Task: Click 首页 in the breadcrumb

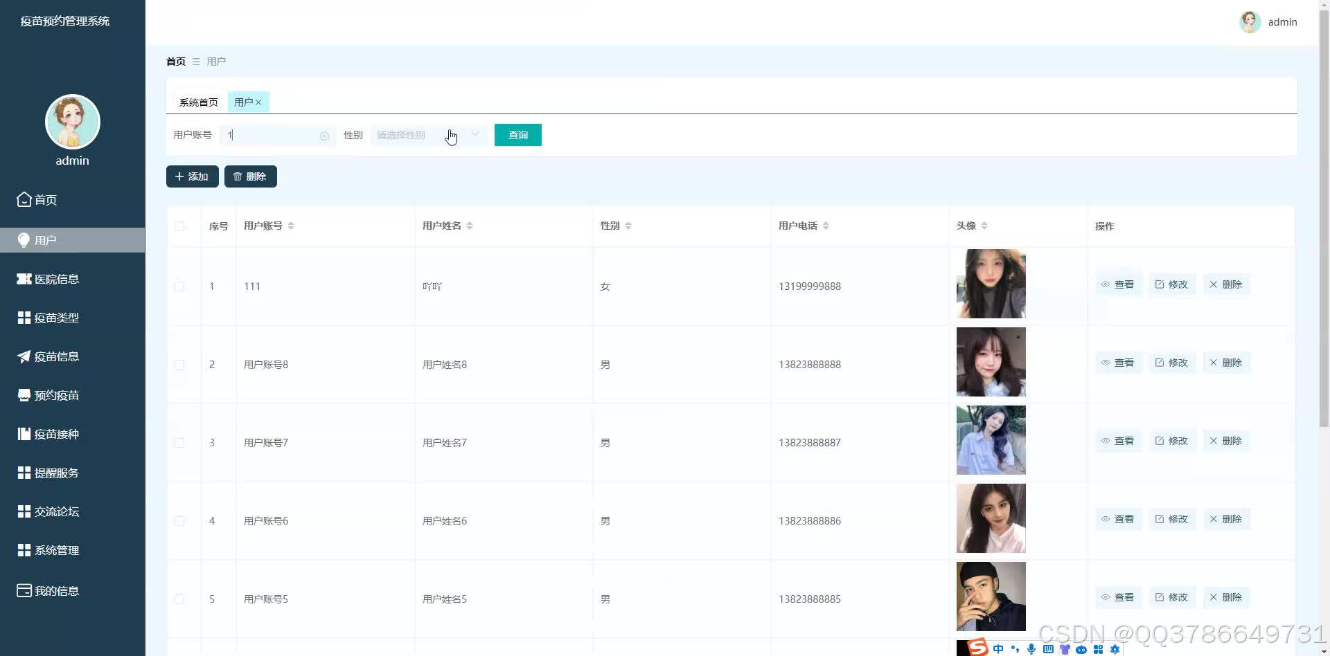Action: click(176, 62)
